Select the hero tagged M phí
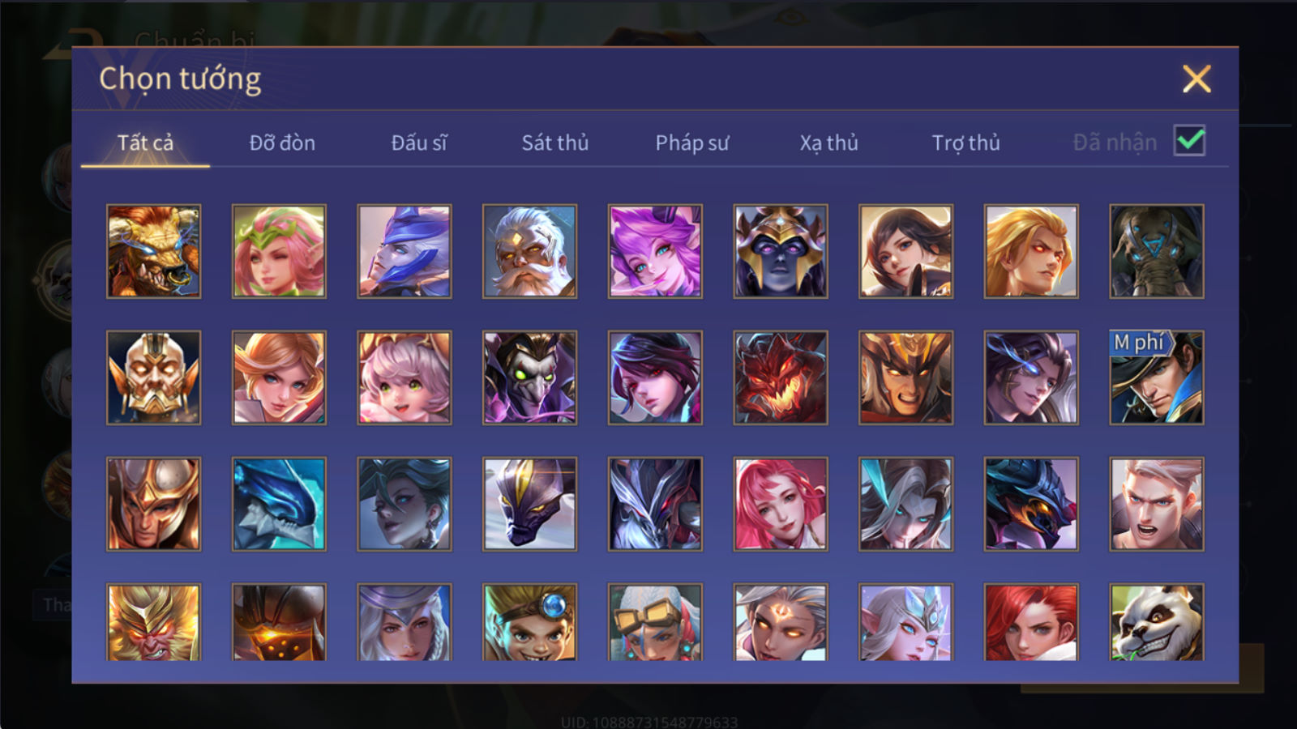1297x729 pixels. [1157, 377]
